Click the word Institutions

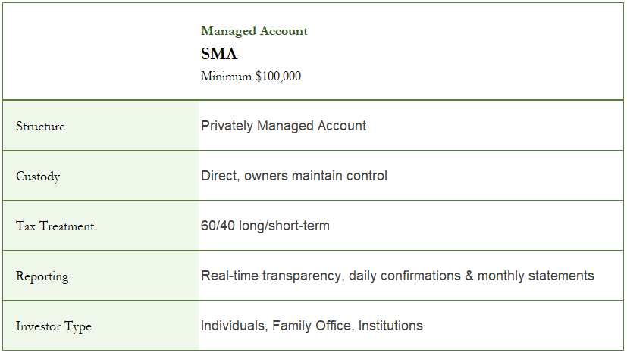[x=390, y=326]
